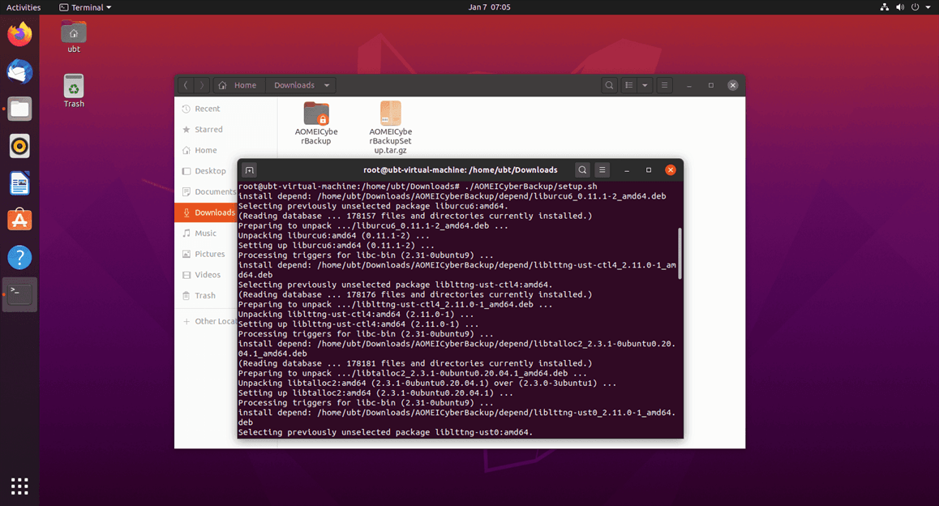Open the Terminal app menu in top bar
The image size is (939, 506).
click(x=86, y=7)
